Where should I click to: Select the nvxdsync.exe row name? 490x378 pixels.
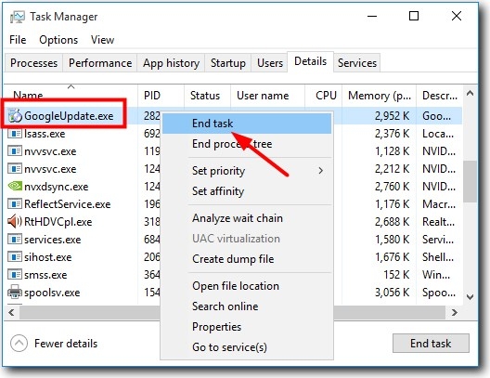point(57,187)
